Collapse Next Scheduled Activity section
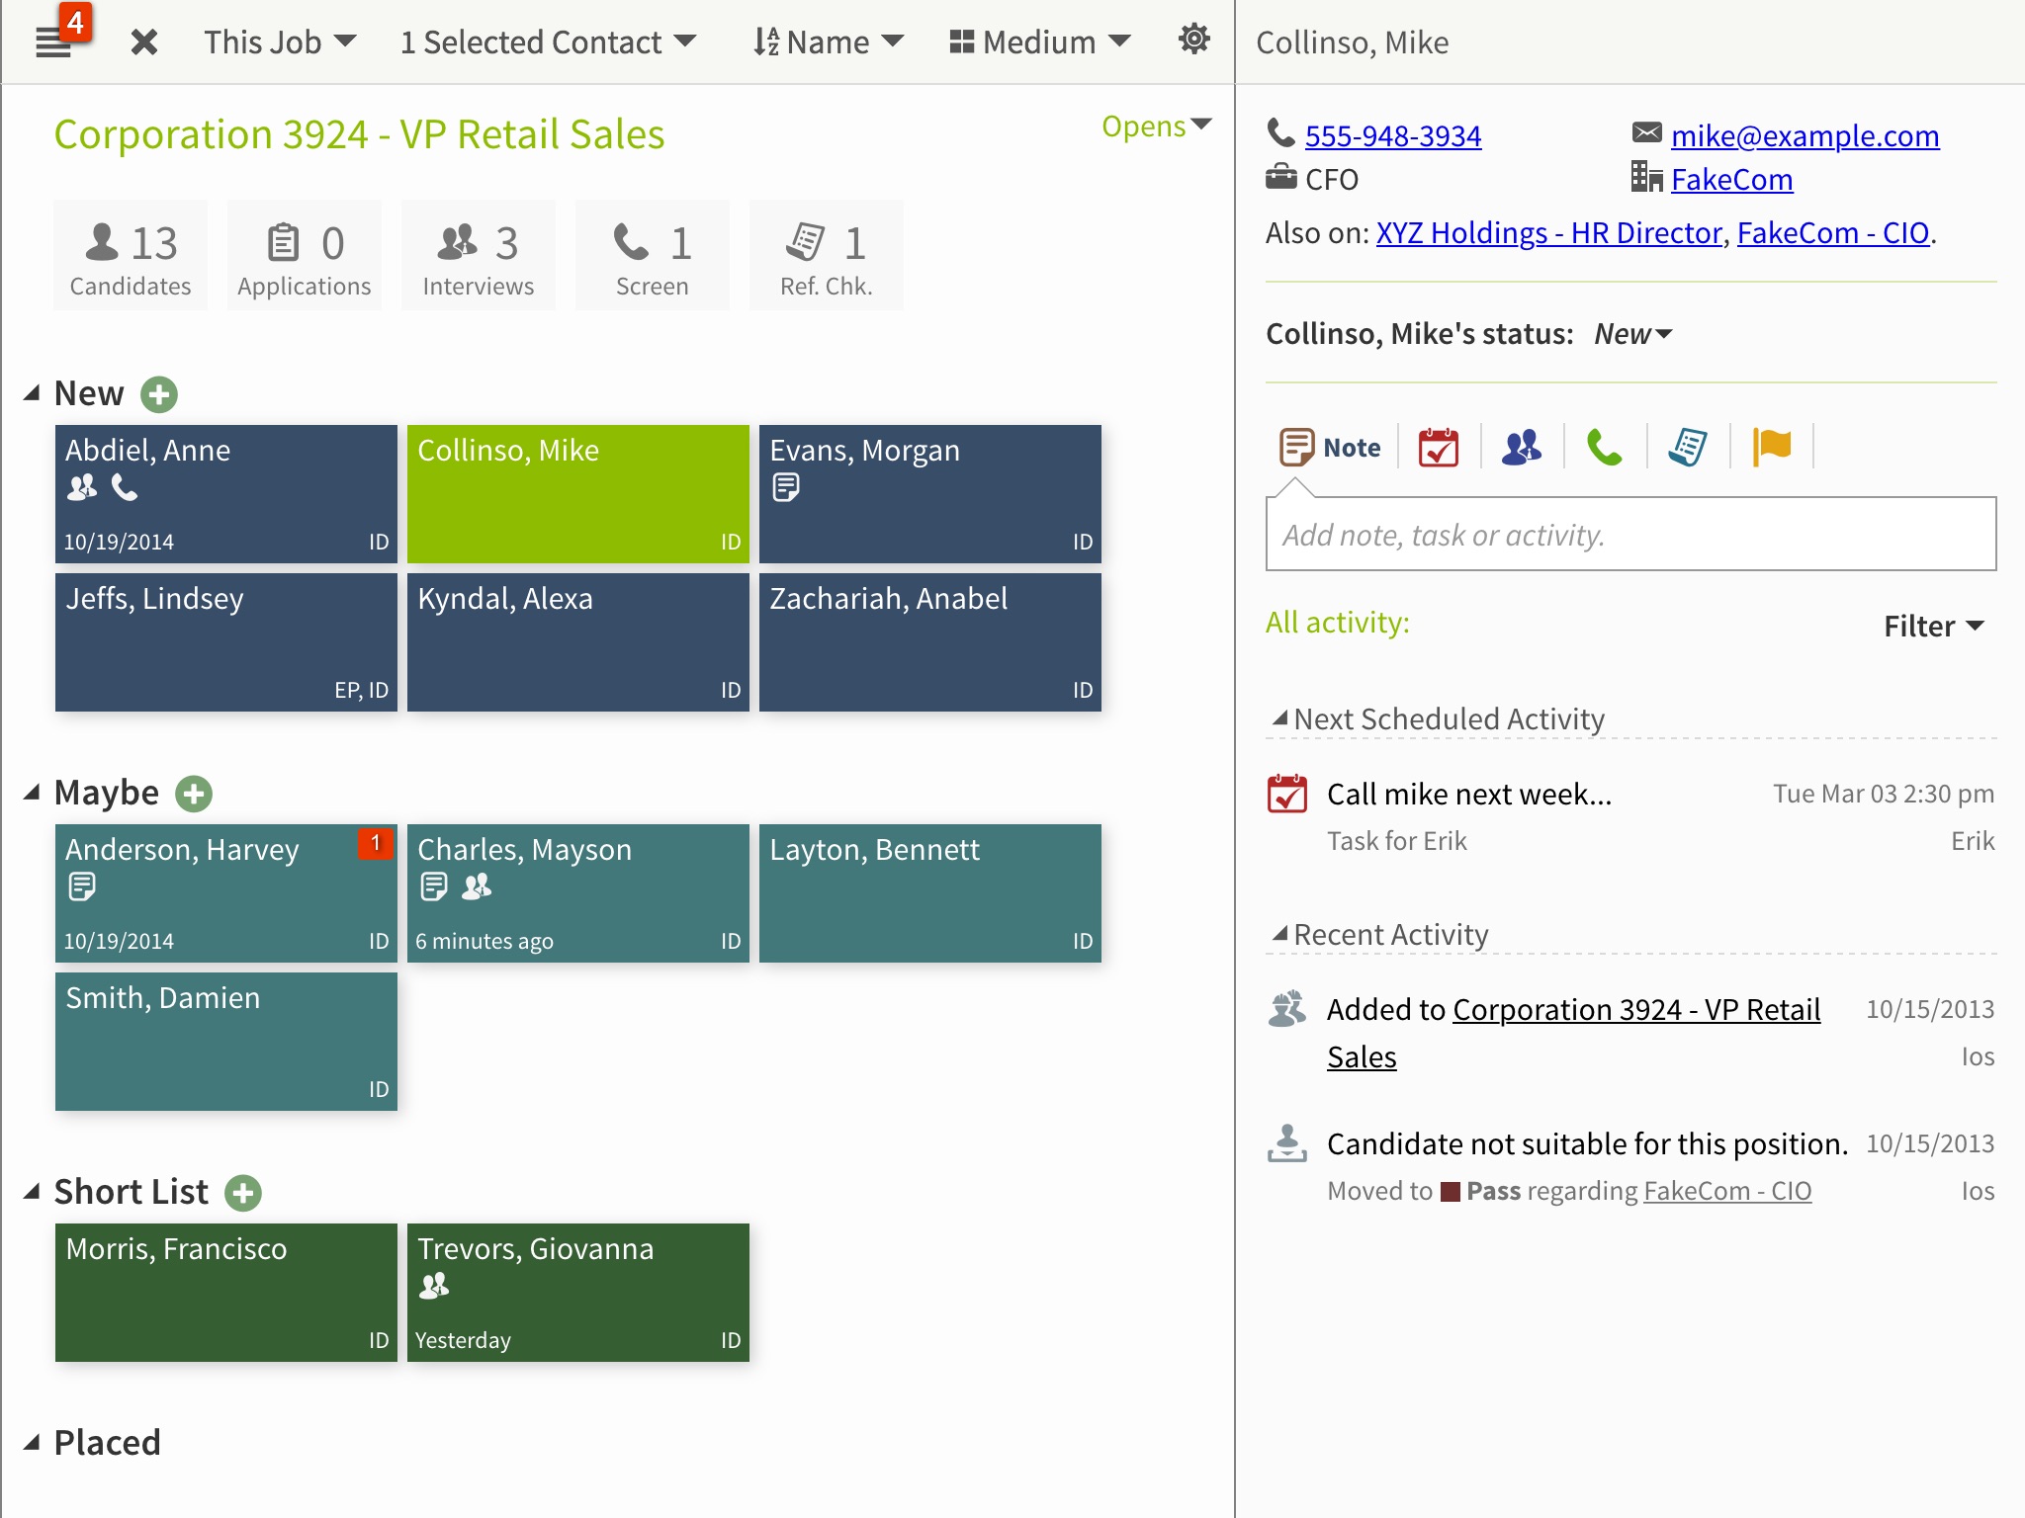 click(1279, 718)
